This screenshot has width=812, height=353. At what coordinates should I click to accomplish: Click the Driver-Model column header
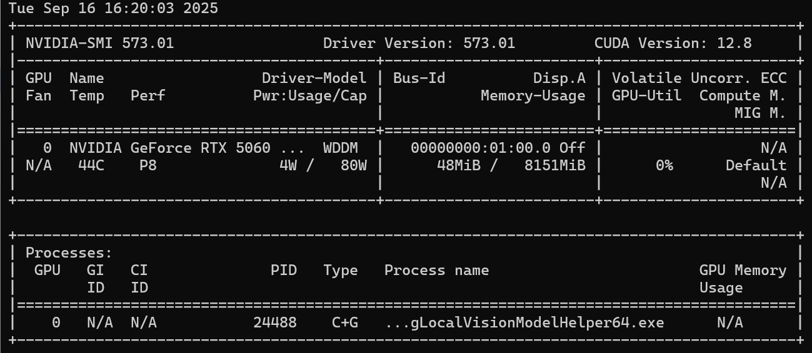[314, 78]
